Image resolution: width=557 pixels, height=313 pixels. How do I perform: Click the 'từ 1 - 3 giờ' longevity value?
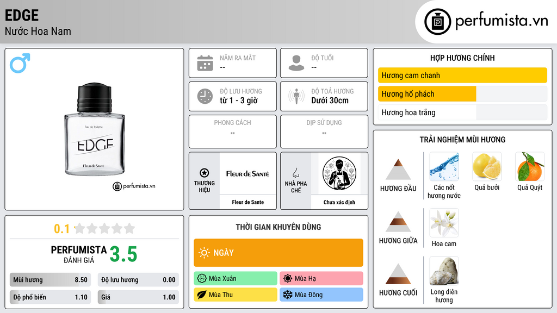pos(238,101)
